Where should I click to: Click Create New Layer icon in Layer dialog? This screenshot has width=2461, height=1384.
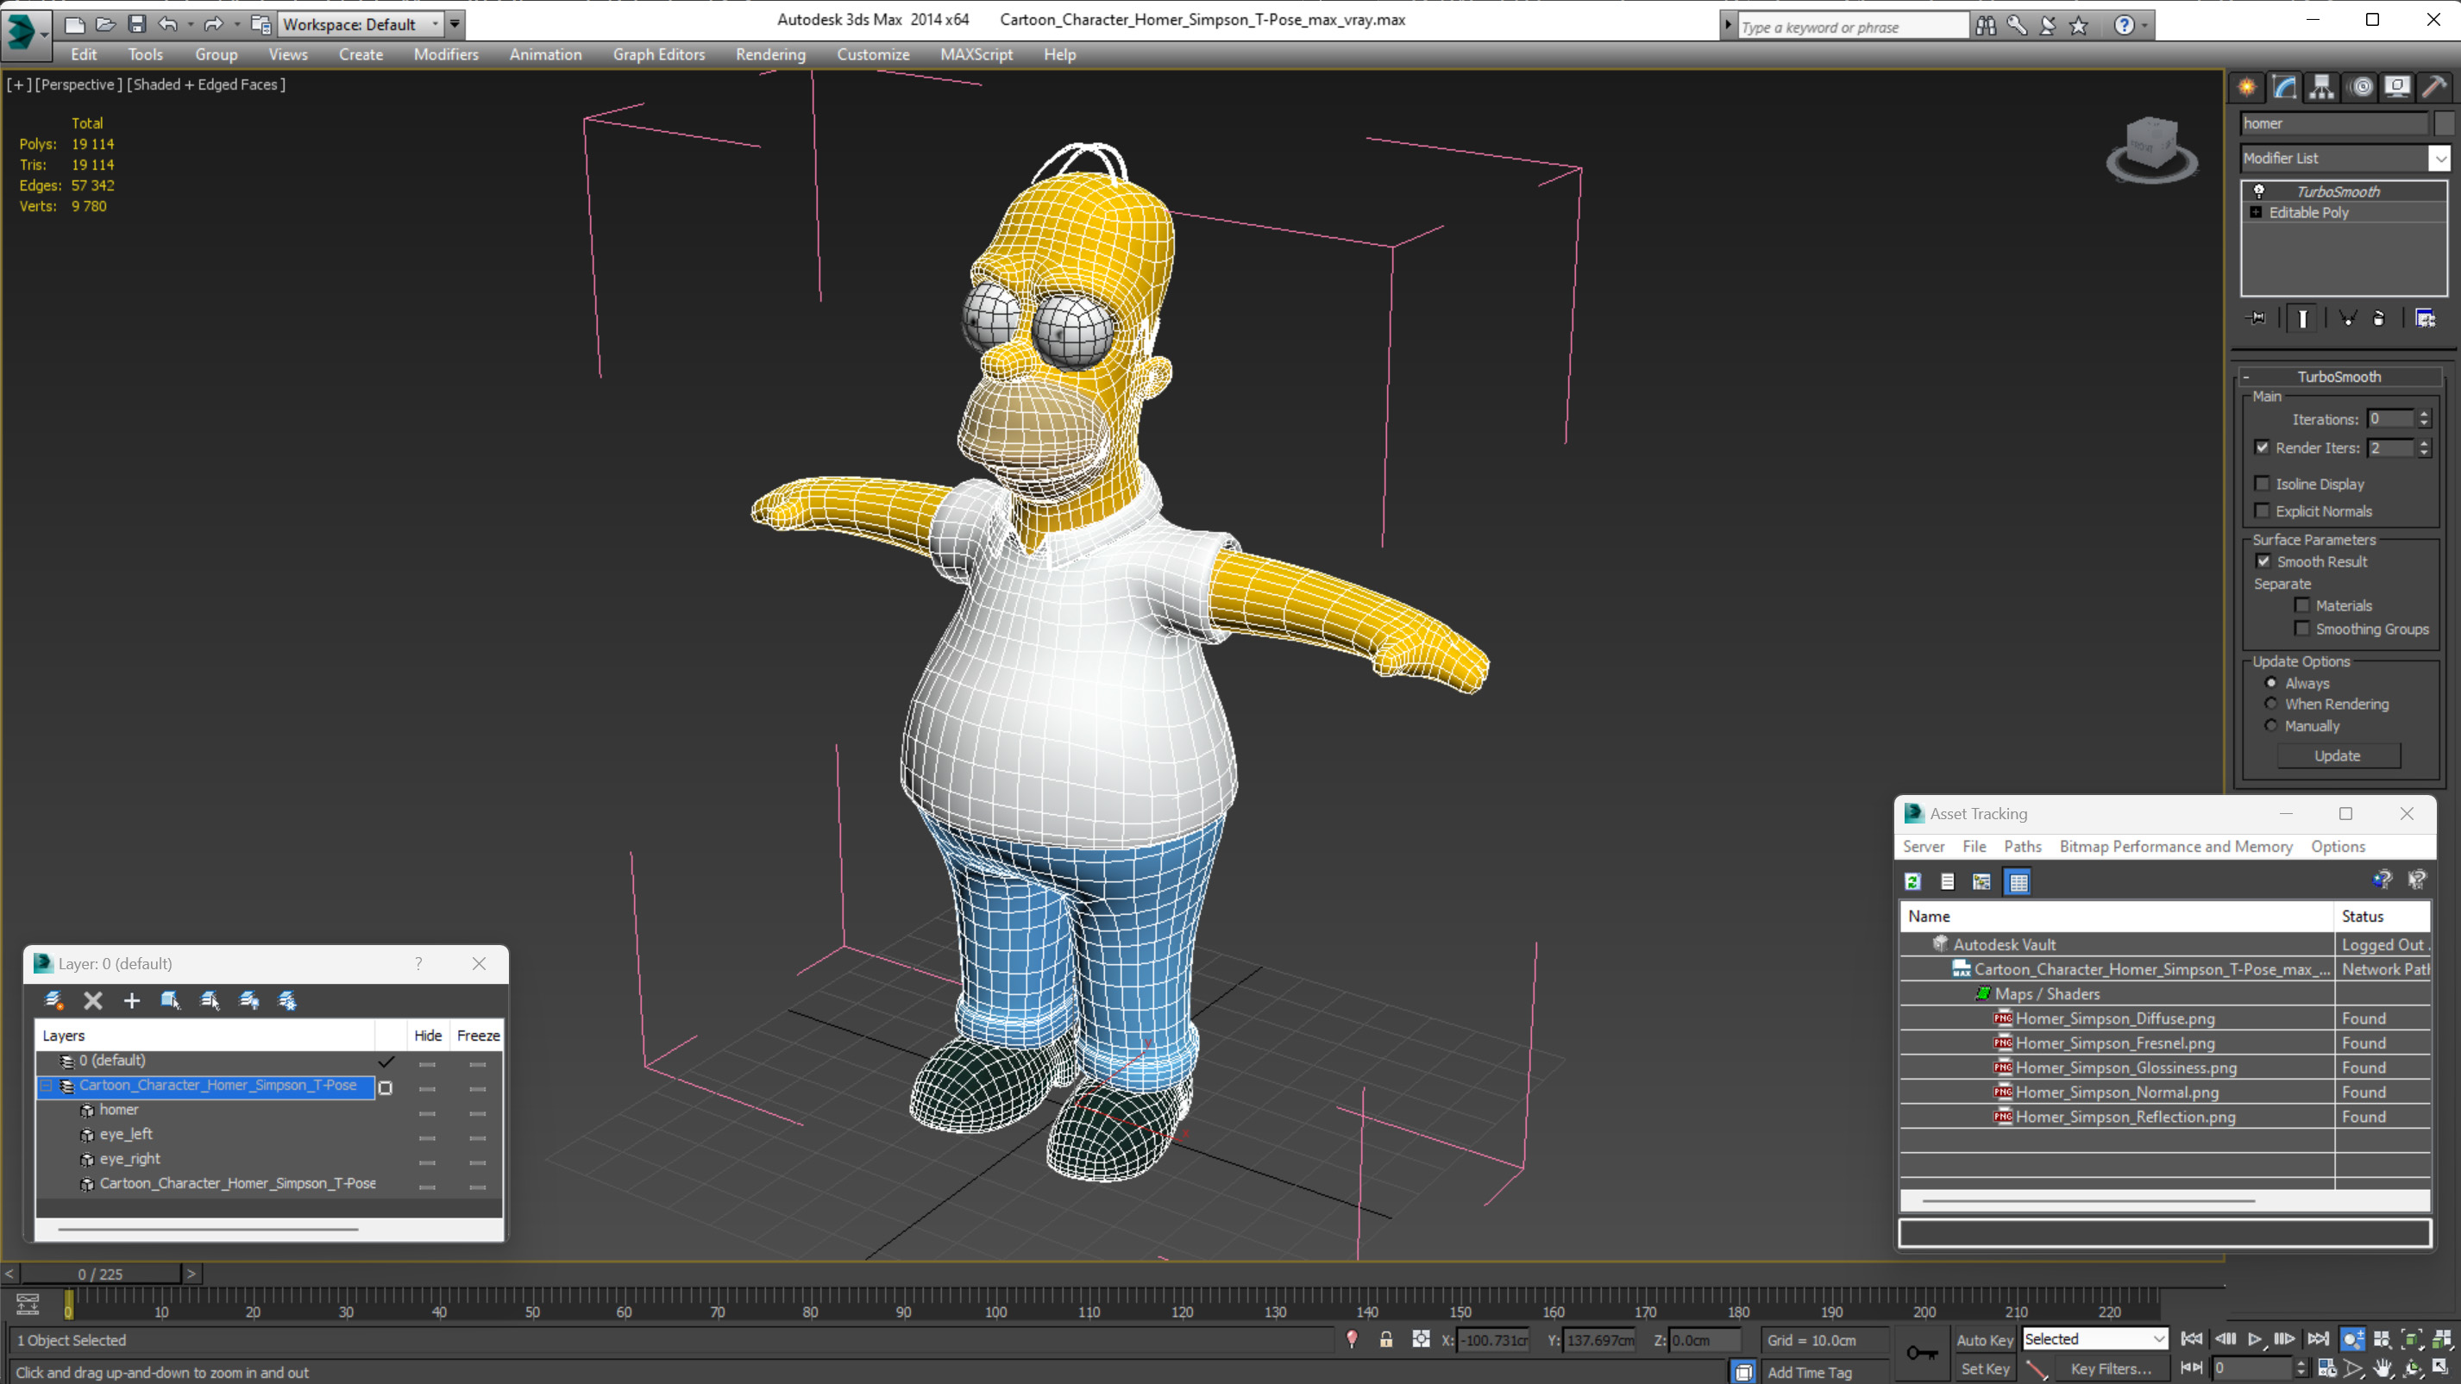pyautogui.click(x=53, y=1000)
